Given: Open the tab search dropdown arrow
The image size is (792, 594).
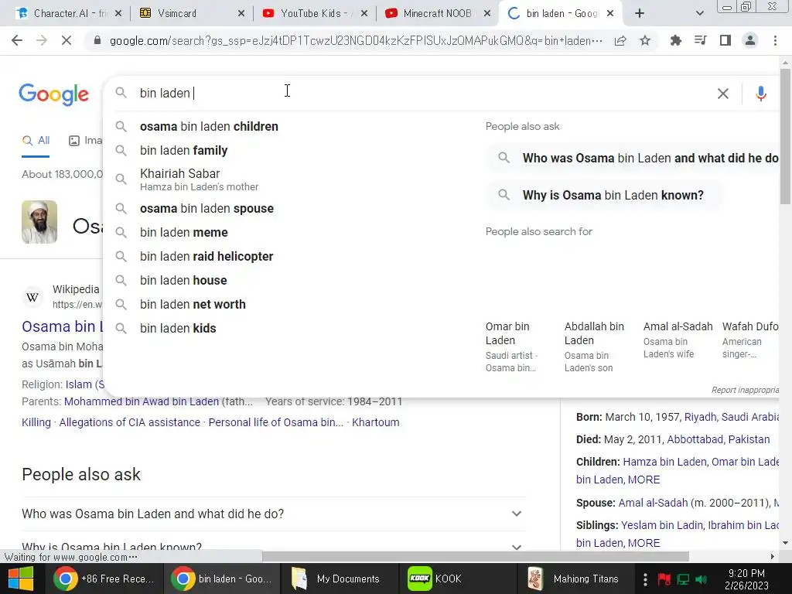Looking at the screenshot, I should coord(699,14).
